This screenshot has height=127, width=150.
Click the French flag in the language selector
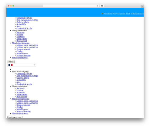[x=10, y=65]
